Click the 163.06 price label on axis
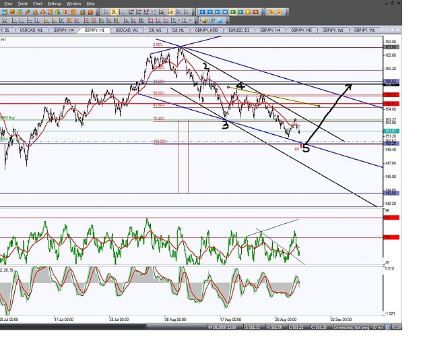Image resolution: width=421 pixels, height=337 pixels. tap(391, 47)
